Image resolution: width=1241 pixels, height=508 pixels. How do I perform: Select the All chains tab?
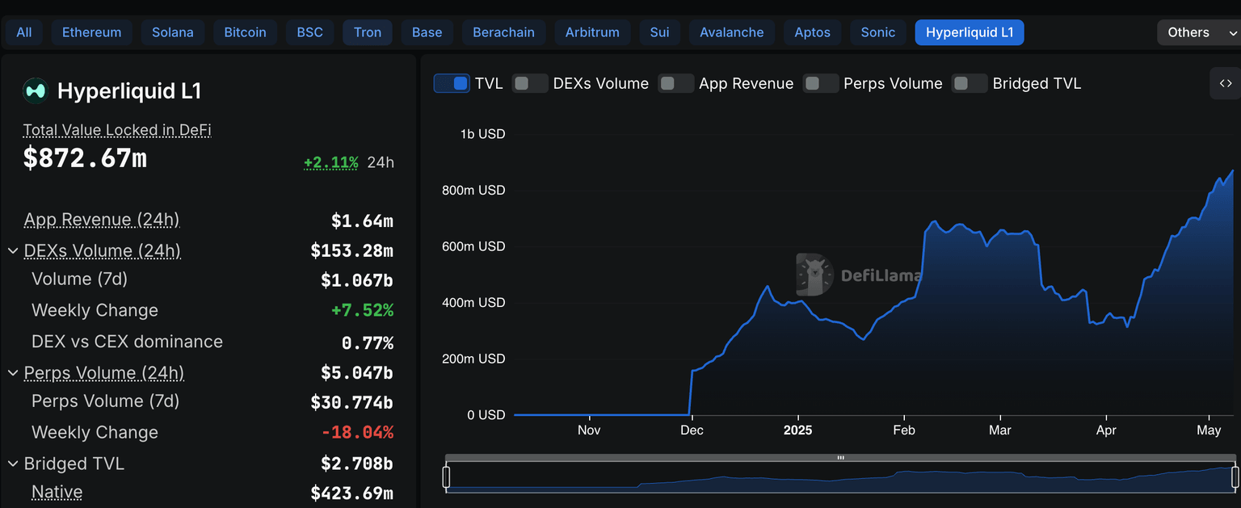(x=24, y=32)
